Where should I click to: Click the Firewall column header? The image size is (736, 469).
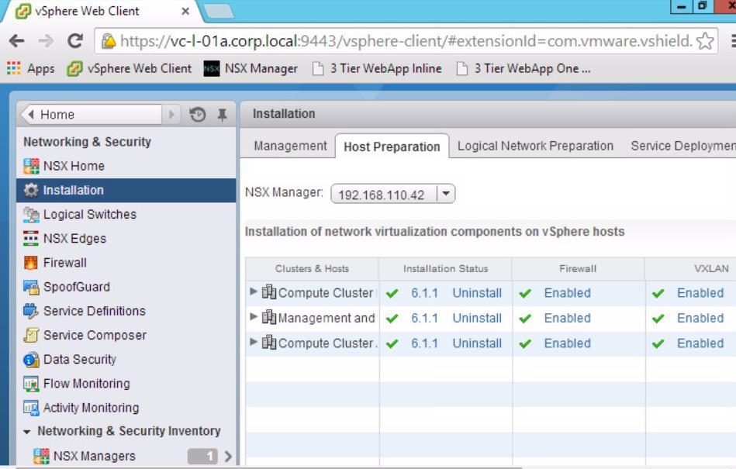[x=578, y=269]
